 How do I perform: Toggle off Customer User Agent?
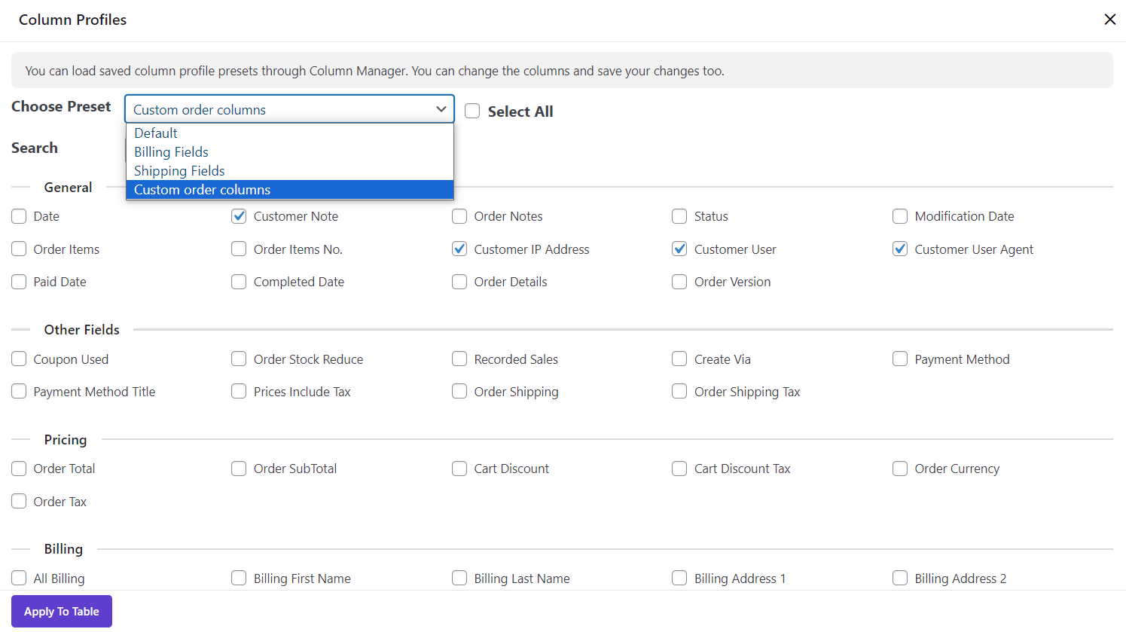tap(900, 249)
